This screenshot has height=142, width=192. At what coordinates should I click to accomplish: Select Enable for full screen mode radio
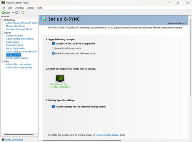pyautogui.click(x=53, y=48)
